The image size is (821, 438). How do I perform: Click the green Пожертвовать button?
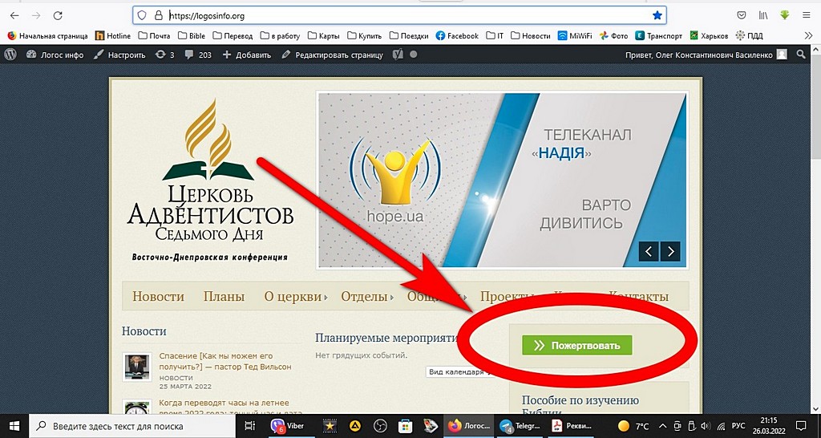(577, 345)
